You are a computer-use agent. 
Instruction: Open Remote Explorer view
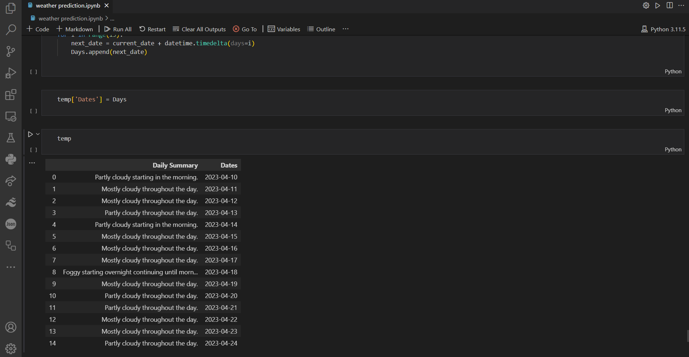click(x=11, y=116)
